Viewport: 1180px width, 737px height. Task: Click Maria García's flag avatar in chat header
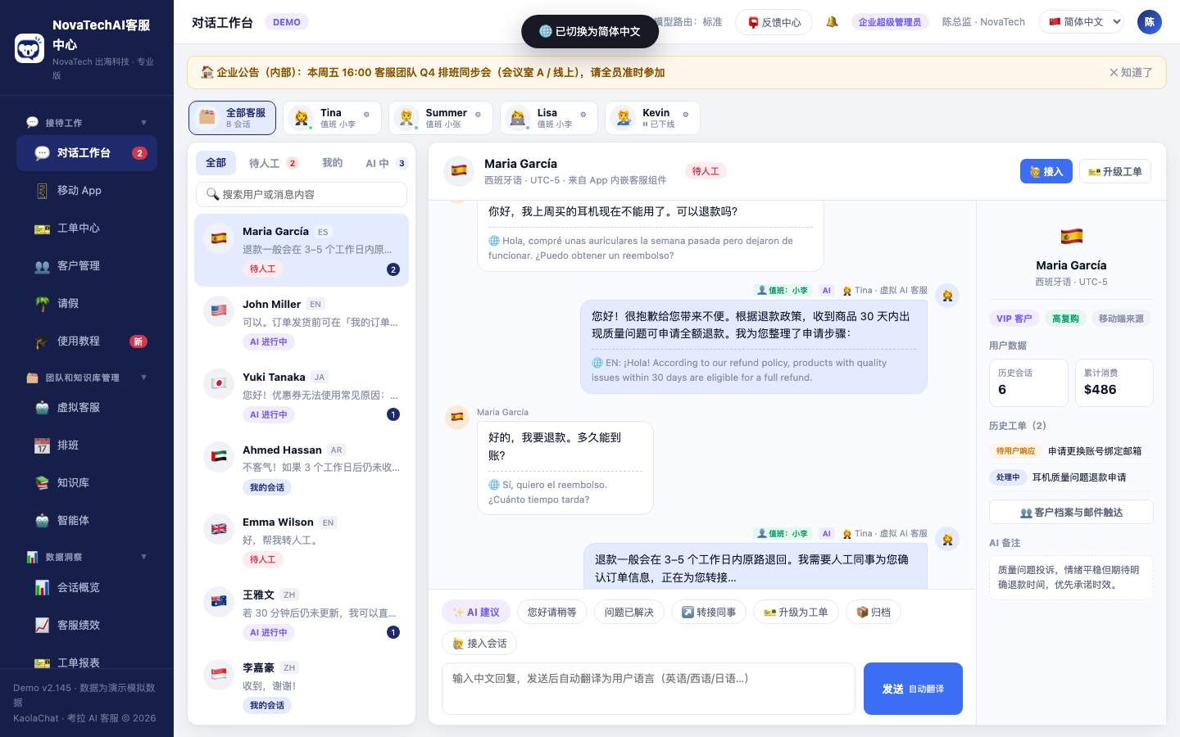coord(459,170)
